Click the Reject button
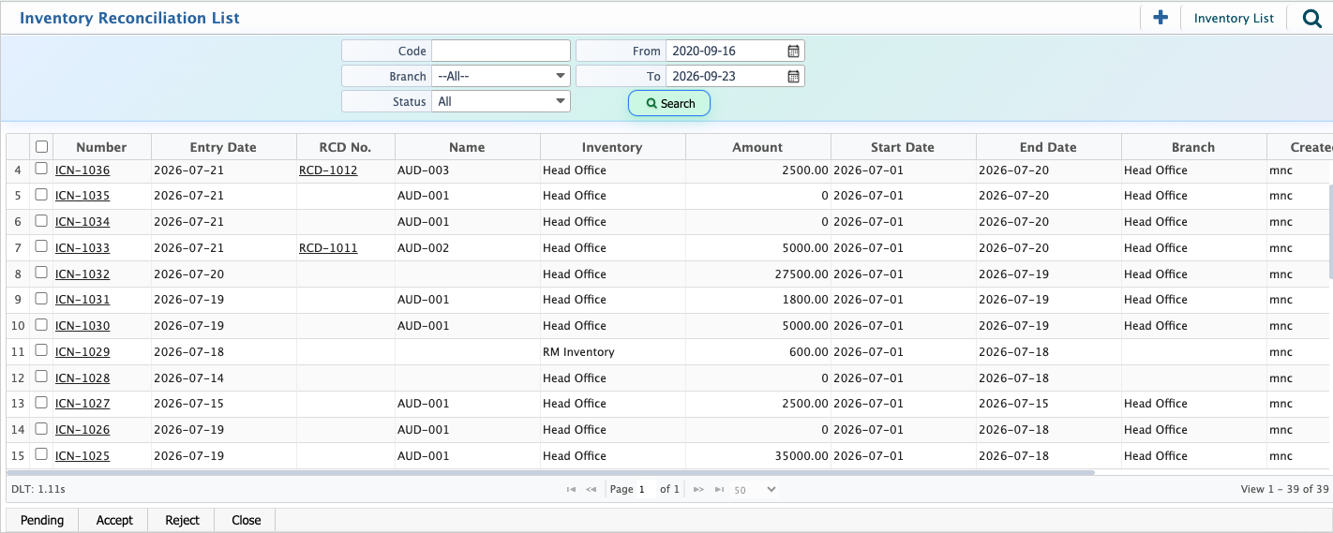This screenshot has height=533, width=1333. coord(182,520)
